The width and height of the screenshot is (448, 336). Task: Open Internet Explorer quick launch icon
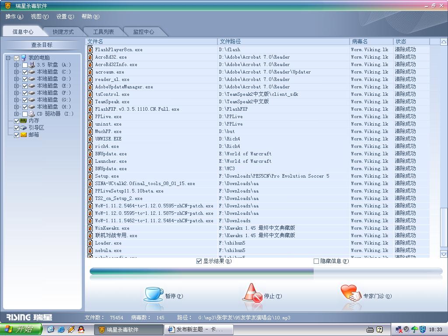coord(61,329)
